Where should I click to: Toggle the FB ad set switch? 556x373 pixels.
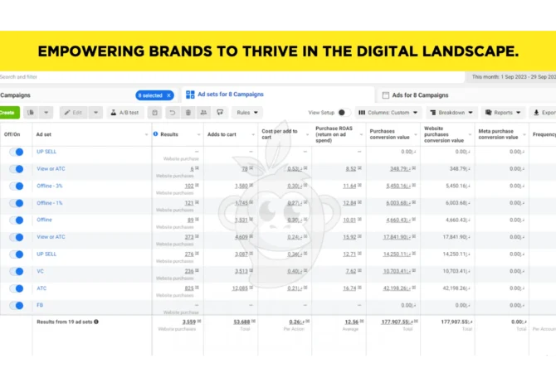coord(17,305)
